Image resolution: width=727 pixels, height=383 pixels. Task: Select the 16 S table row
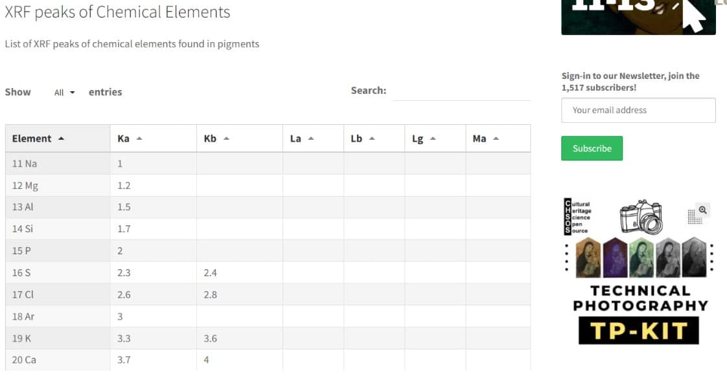[x=268, y=273]
